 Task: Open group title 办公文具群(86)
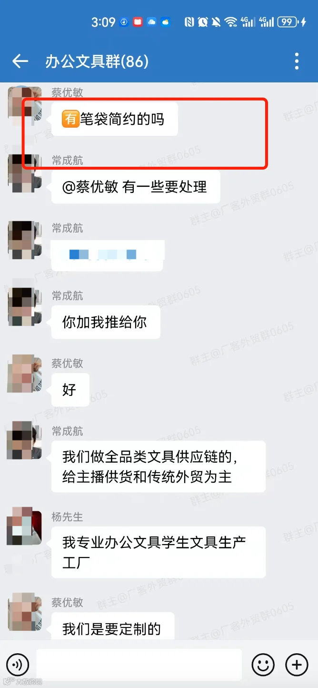[x=97, y=61]
